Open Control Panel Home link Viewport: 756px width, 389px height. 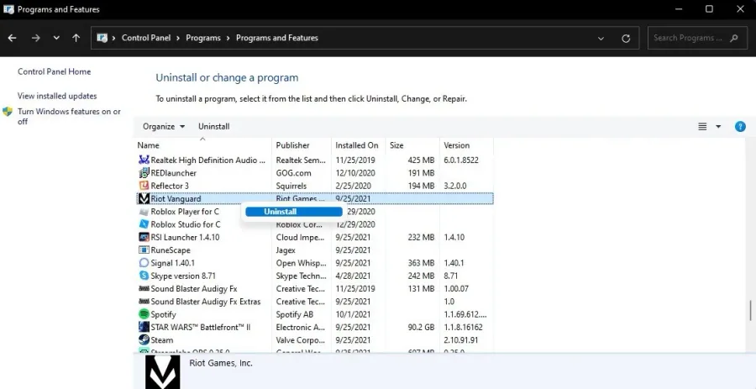pos(54,71)
